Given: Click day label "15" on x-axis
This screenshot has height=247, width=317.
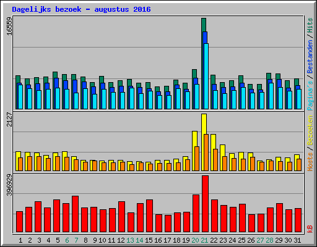Looking at the screenshot, I should (x=149, y=240).
